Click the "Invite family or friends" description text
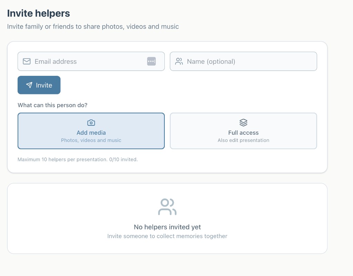 tap(93, 27)
